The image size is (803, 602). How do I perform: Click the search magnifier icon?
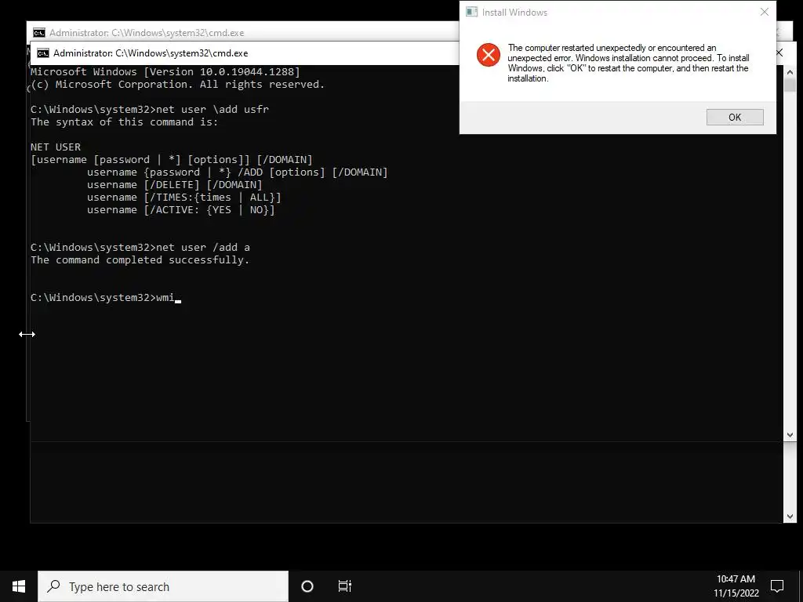coord(54,586)
